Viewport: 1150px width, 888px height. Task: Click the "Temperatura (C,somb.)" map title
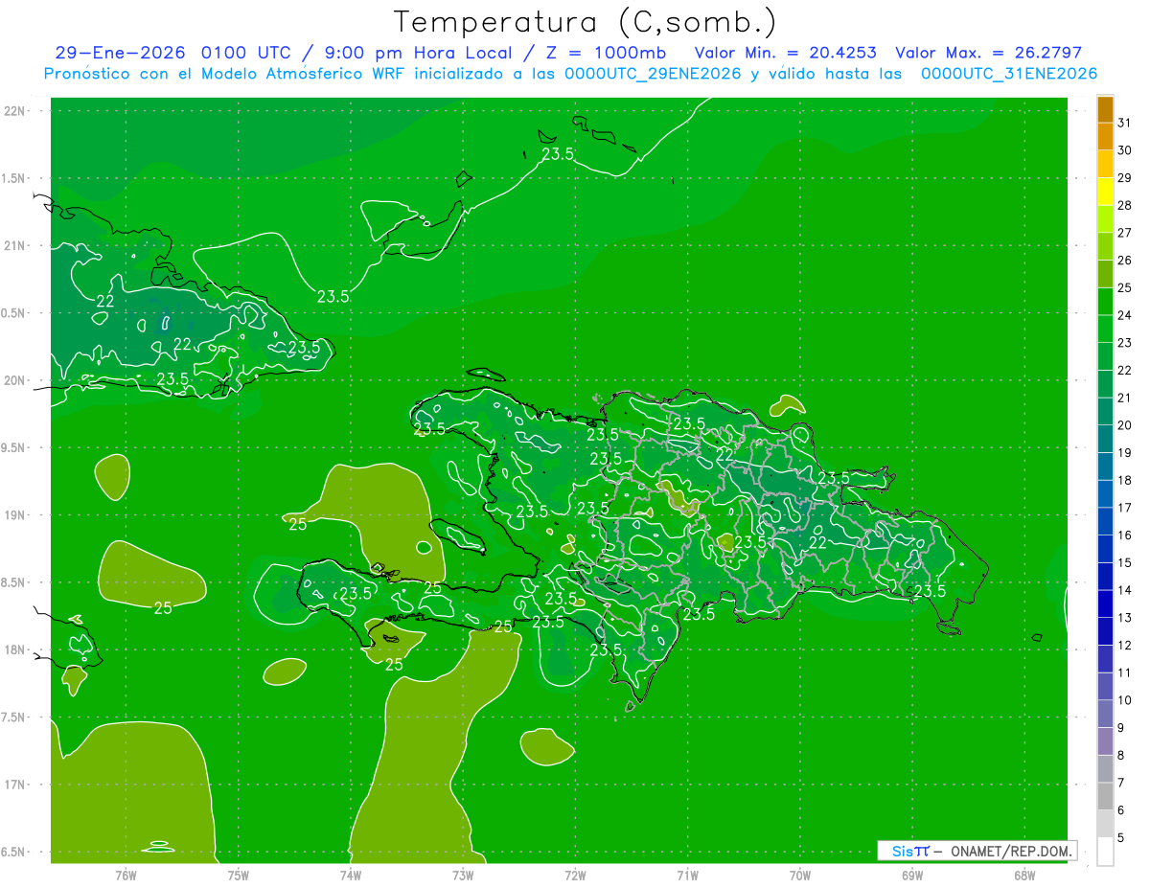[x=586, y=22]
